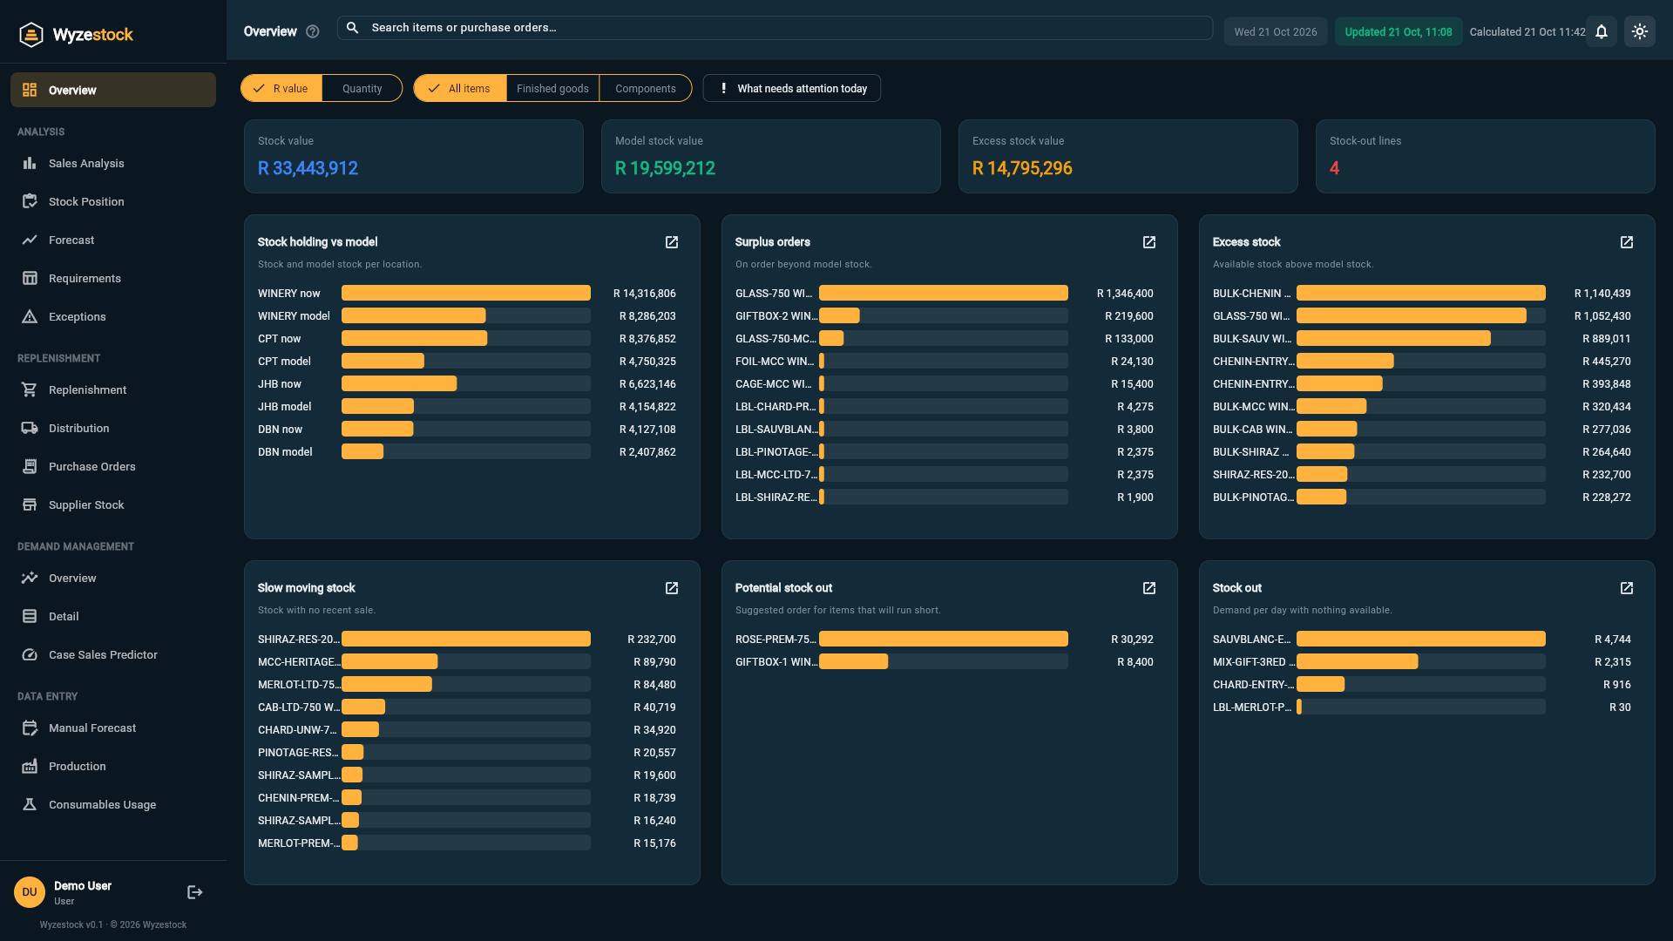Image resolution: width=1673 pixels, height=941 pixels.
Task: Go to Distribution
Action: coord(113,428)
